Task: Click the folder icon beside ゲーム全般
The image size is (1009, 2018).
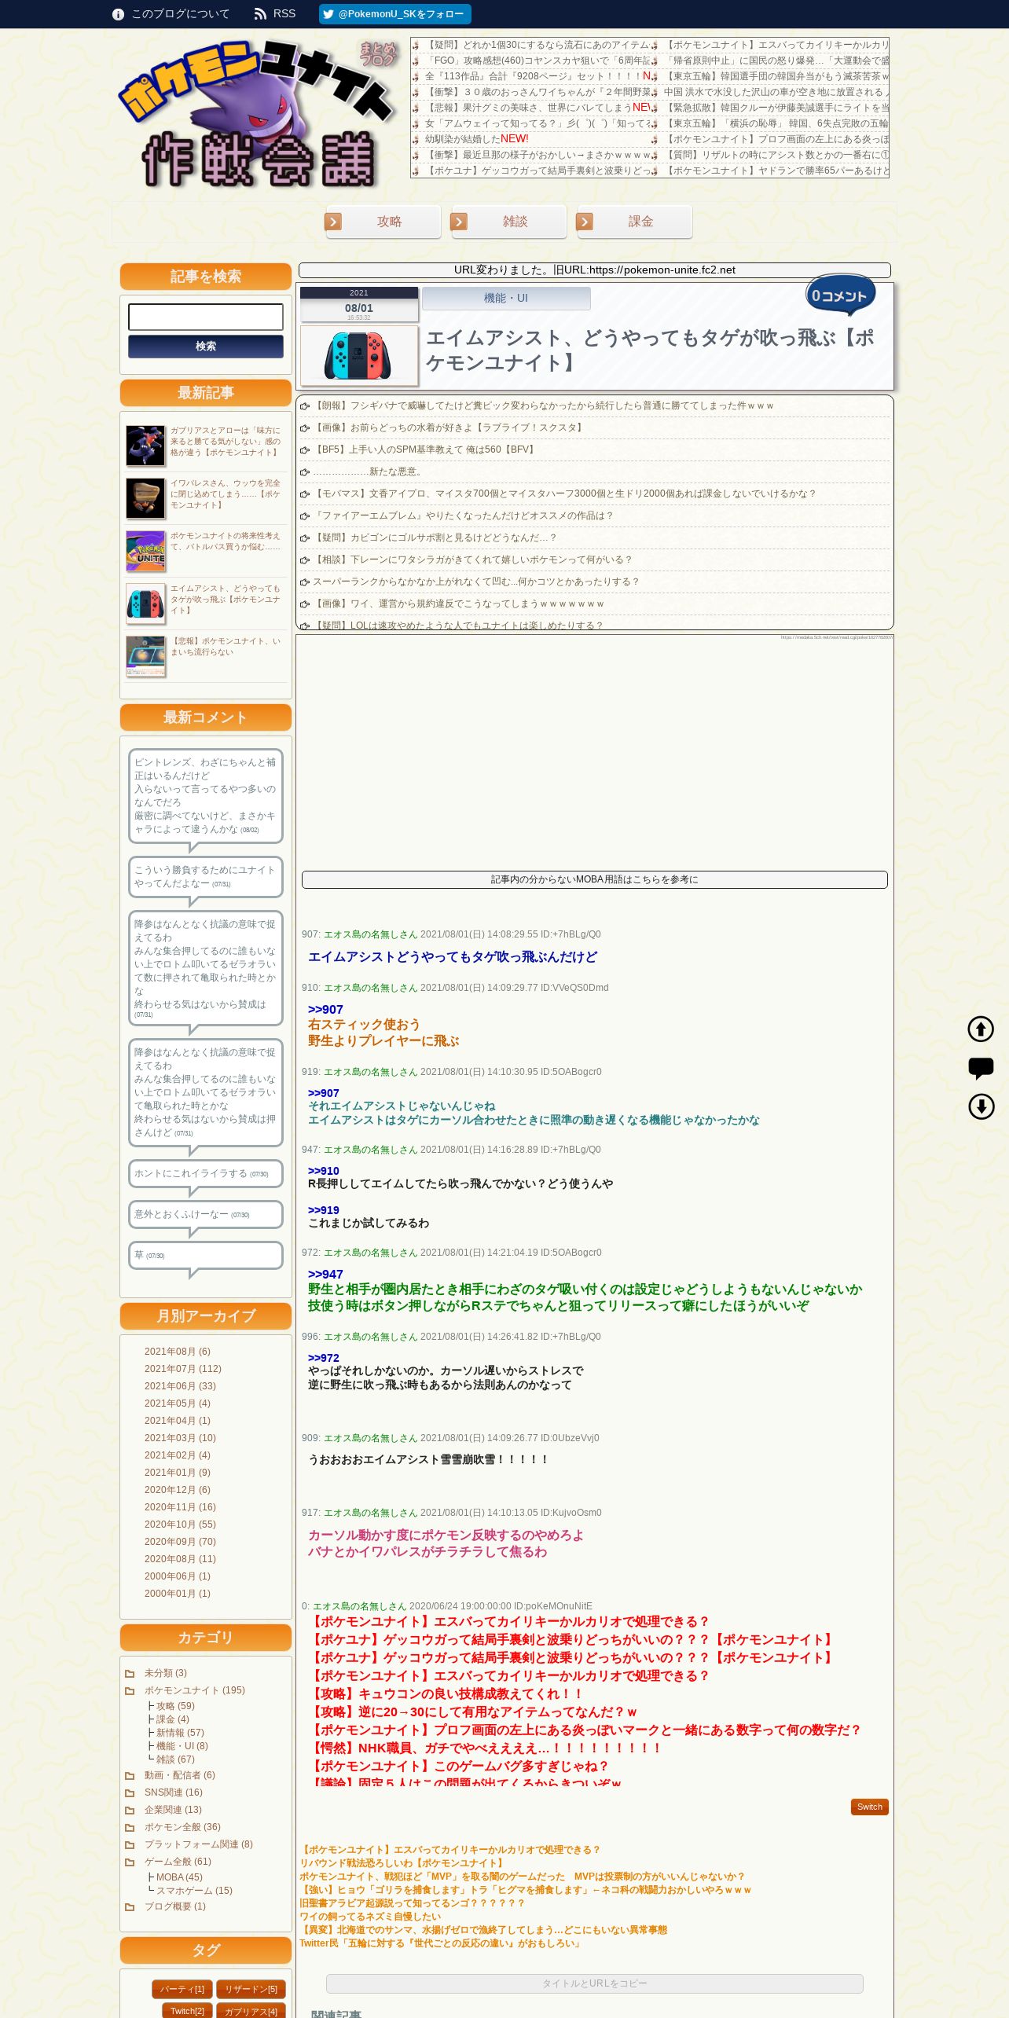Action: click(130, 1862)
